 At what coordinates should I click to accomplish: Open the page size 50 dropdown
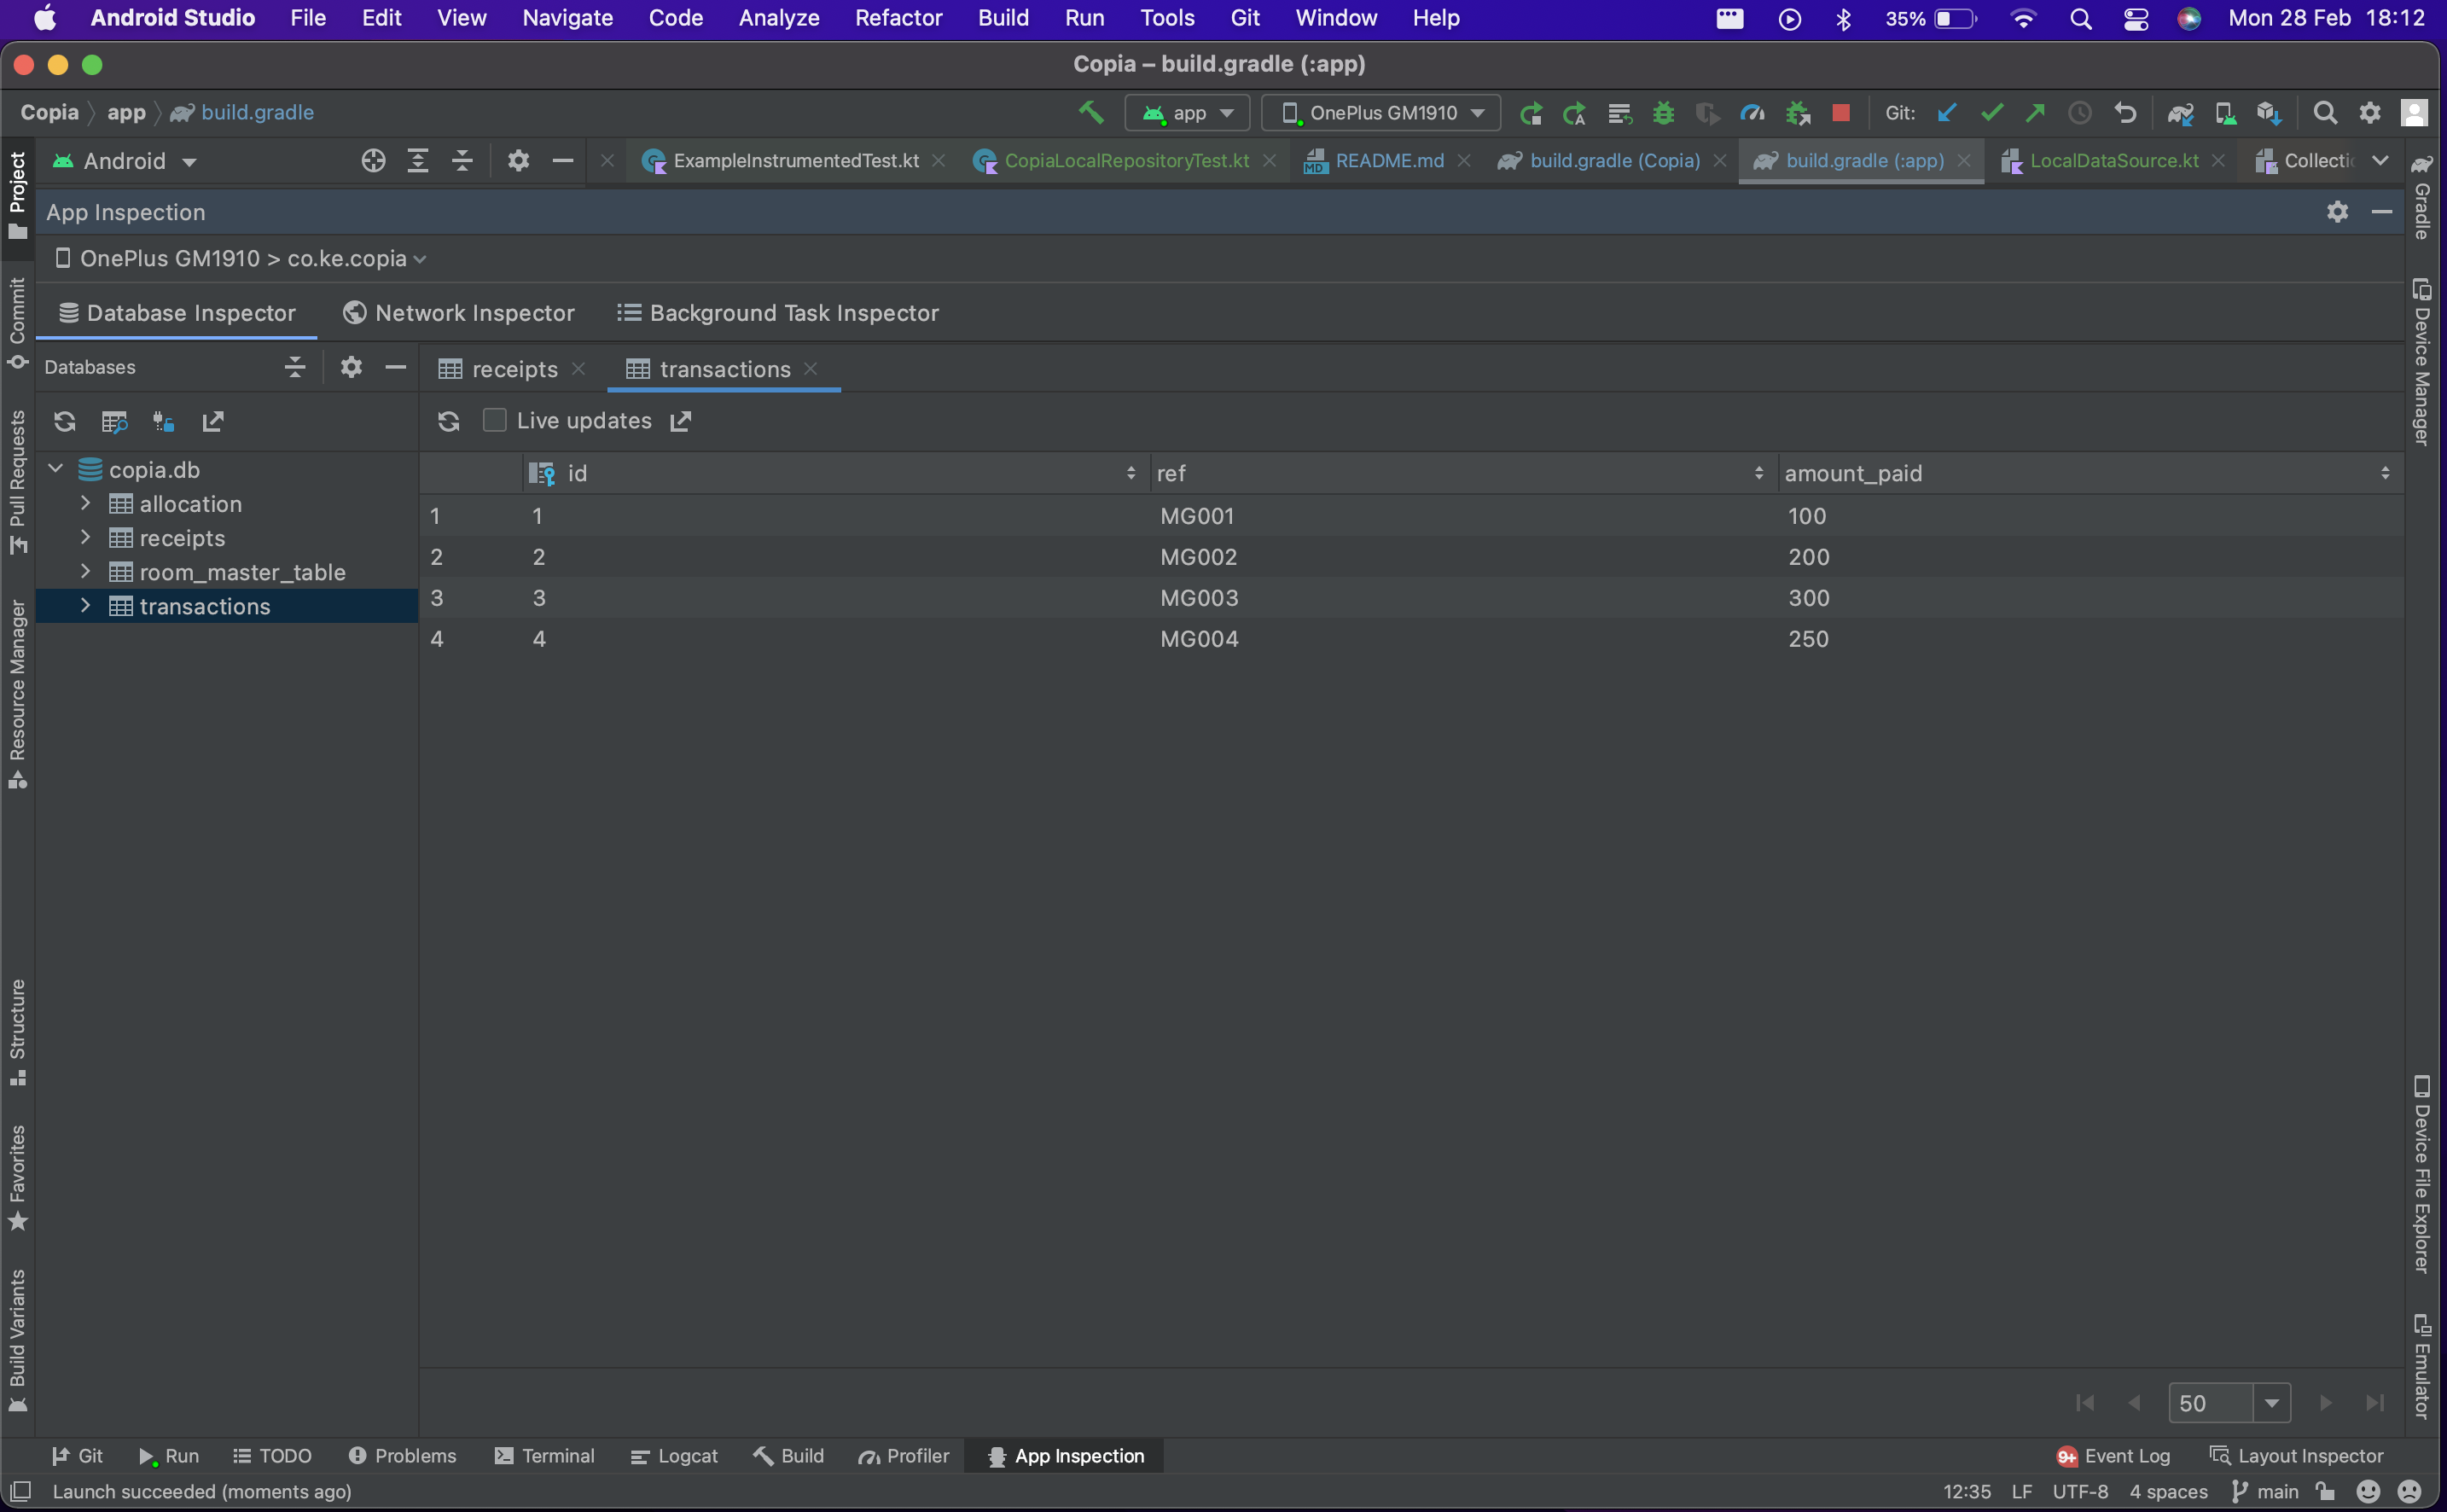tap(2271, 1402)
